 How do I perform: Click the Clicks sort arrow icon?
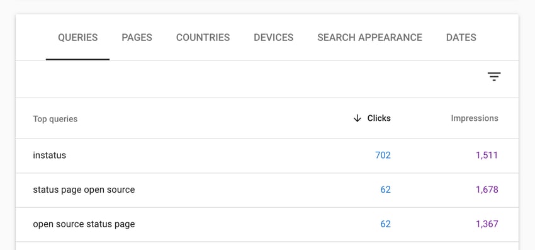[357, 118]
